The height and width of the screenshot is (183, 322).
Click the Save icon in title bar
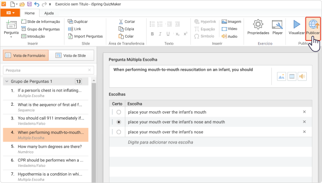tap(29, 4)
